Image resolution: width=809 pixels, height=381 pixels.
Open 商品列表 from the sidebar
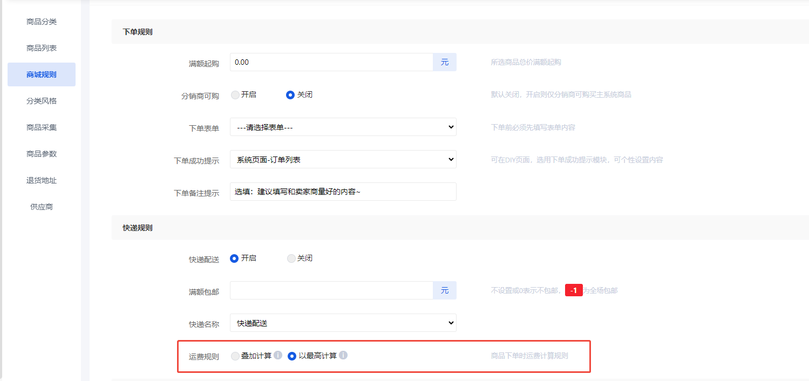pyautogui.click(x=42, y=48)
